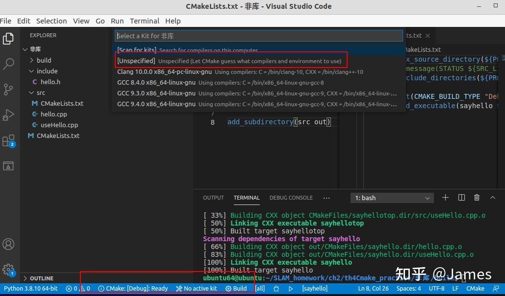
Task: Open the Search view in the activity bar
Action: [8, 64]
